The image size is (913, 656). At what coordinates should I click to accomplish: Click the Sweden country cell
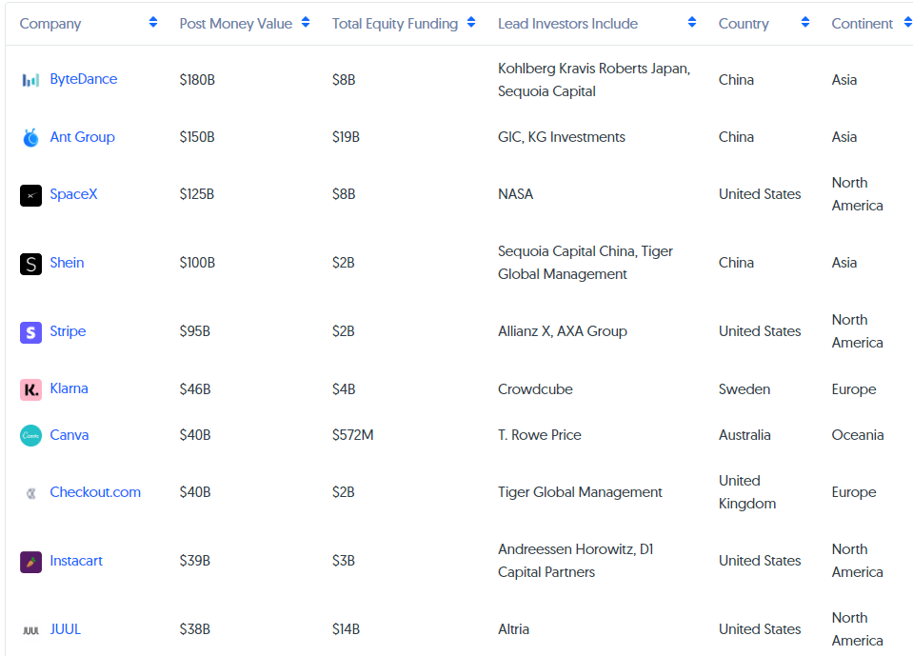tap(744, 388)
